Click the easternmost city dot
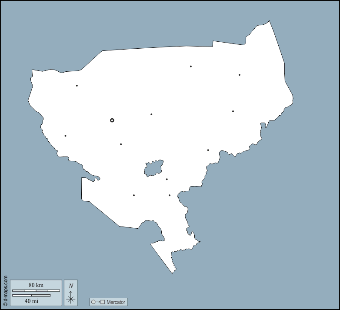The height and width of the screenshot is (310, 340). tap(233, 111)
